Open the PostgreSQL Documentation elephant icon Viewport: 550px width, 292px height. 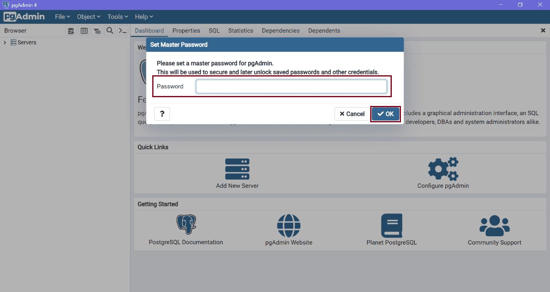click(186, 225)
